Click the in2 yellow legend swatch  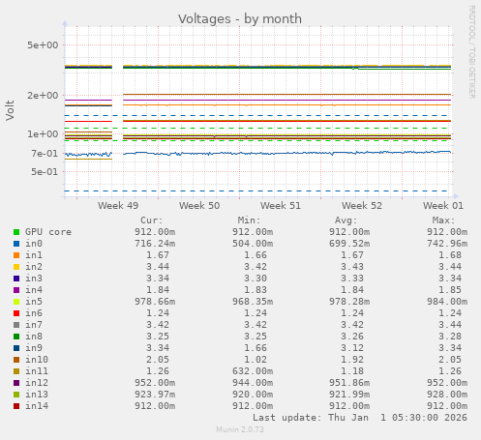tap(16, 267)
